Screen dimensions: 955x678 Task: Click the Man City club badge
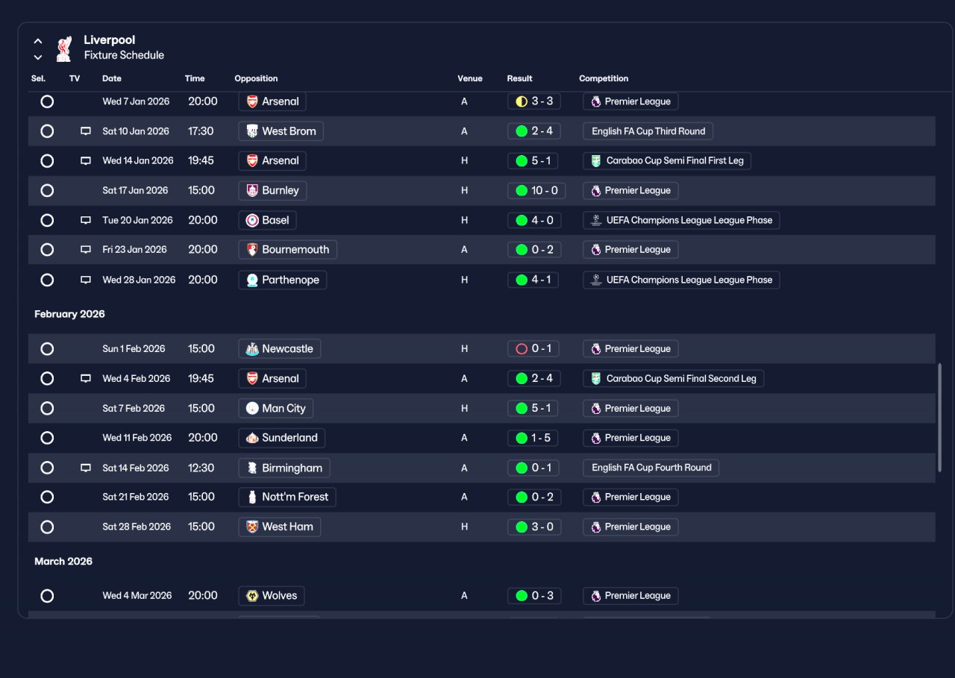point(252,408)
